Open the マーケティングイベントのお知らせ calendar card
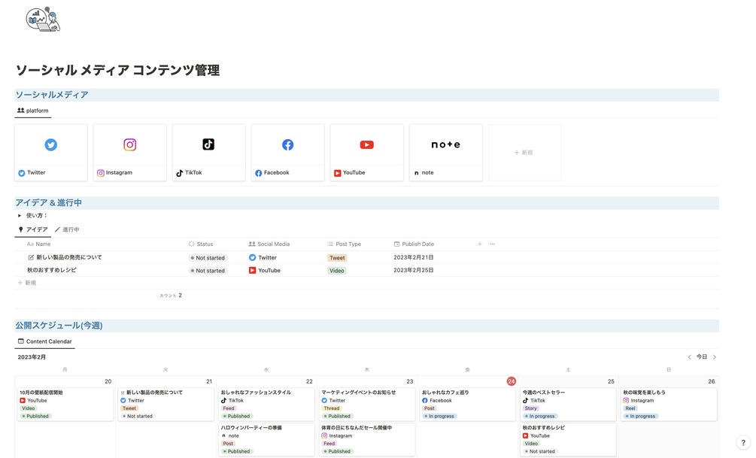The width and height of the screenshot is (756, 458). [367, 405]
